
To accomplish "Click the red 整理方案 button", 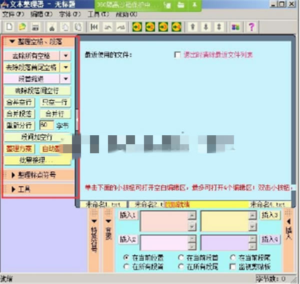I will [19, 149].
